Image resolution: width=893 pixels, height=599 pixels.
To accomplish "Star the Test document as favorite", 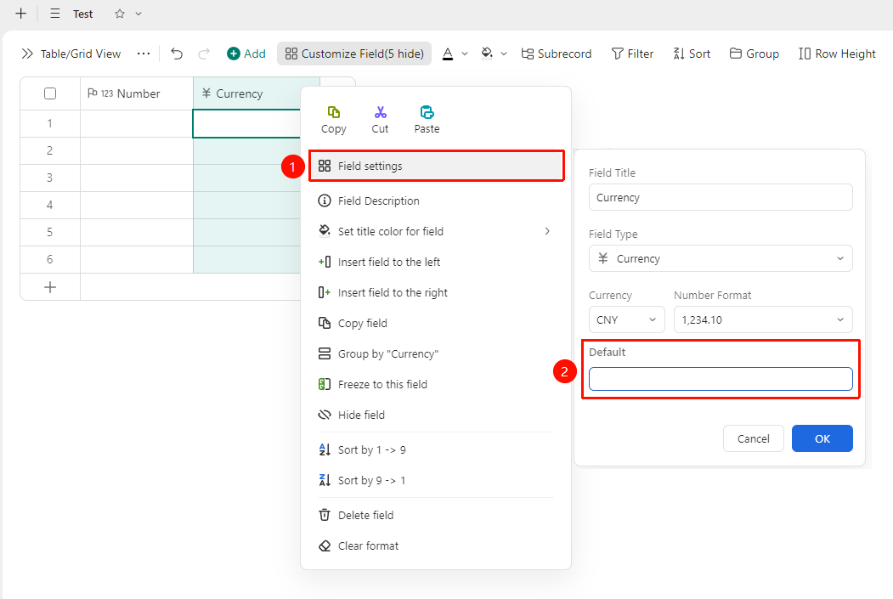I will tap(120, 14).
